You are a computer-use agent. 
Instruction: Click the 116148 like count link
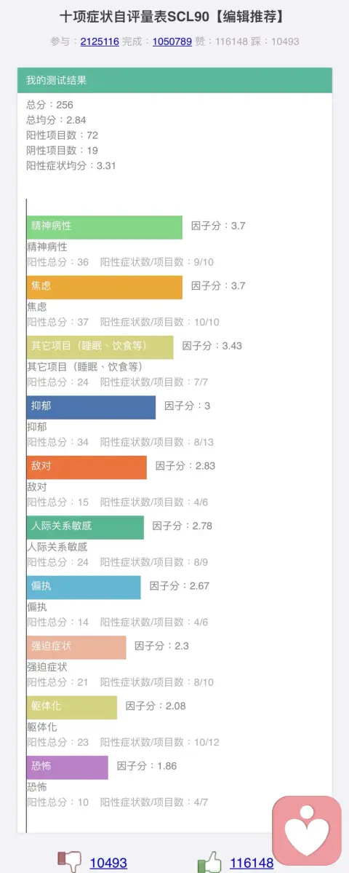click(252, 864)
